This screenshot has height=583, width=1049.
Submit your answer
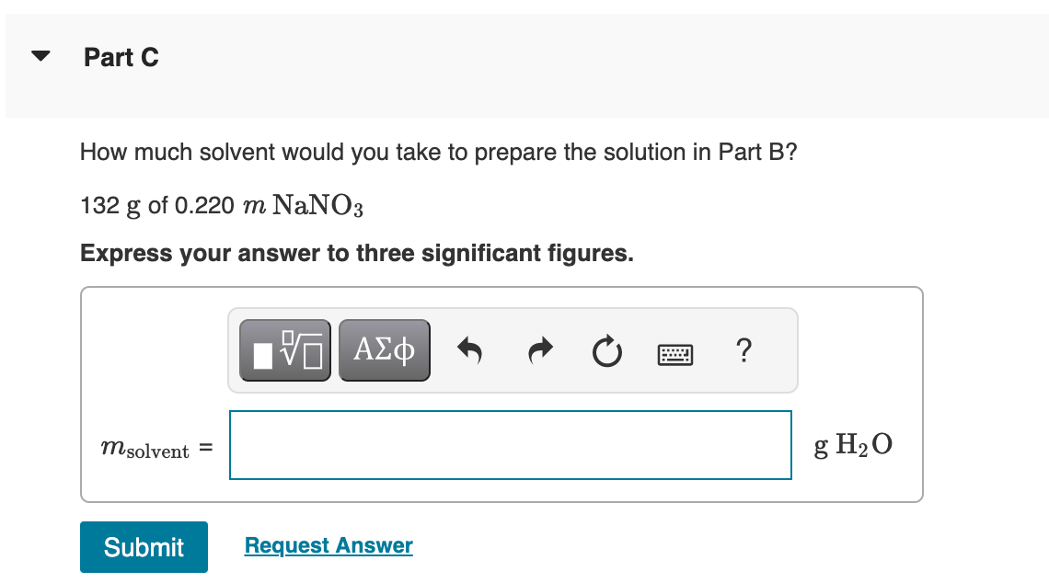coord(144,546)
